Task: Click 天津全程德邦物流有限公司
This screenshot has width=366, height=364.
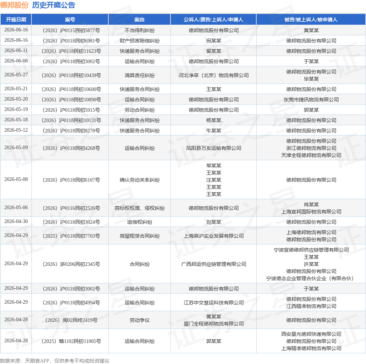Action: click(311, 156)
